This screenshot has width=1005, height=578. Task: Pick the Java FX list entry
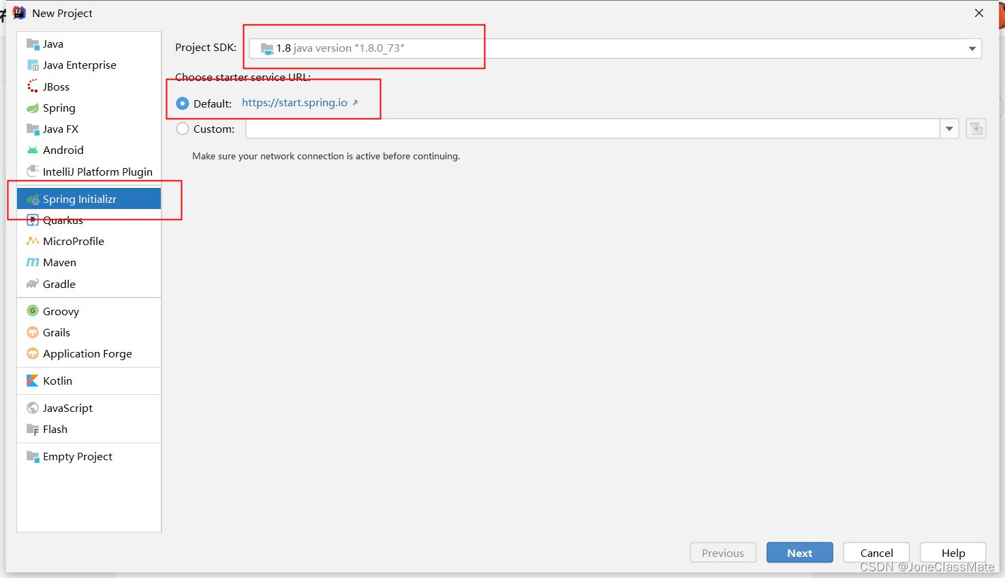tap(89, 129)
